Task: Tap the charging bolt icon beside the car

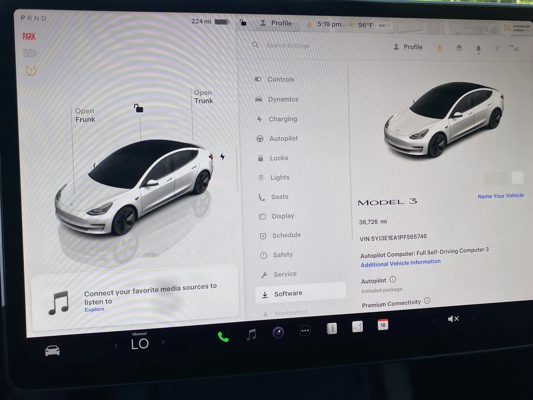Action: 222,157
